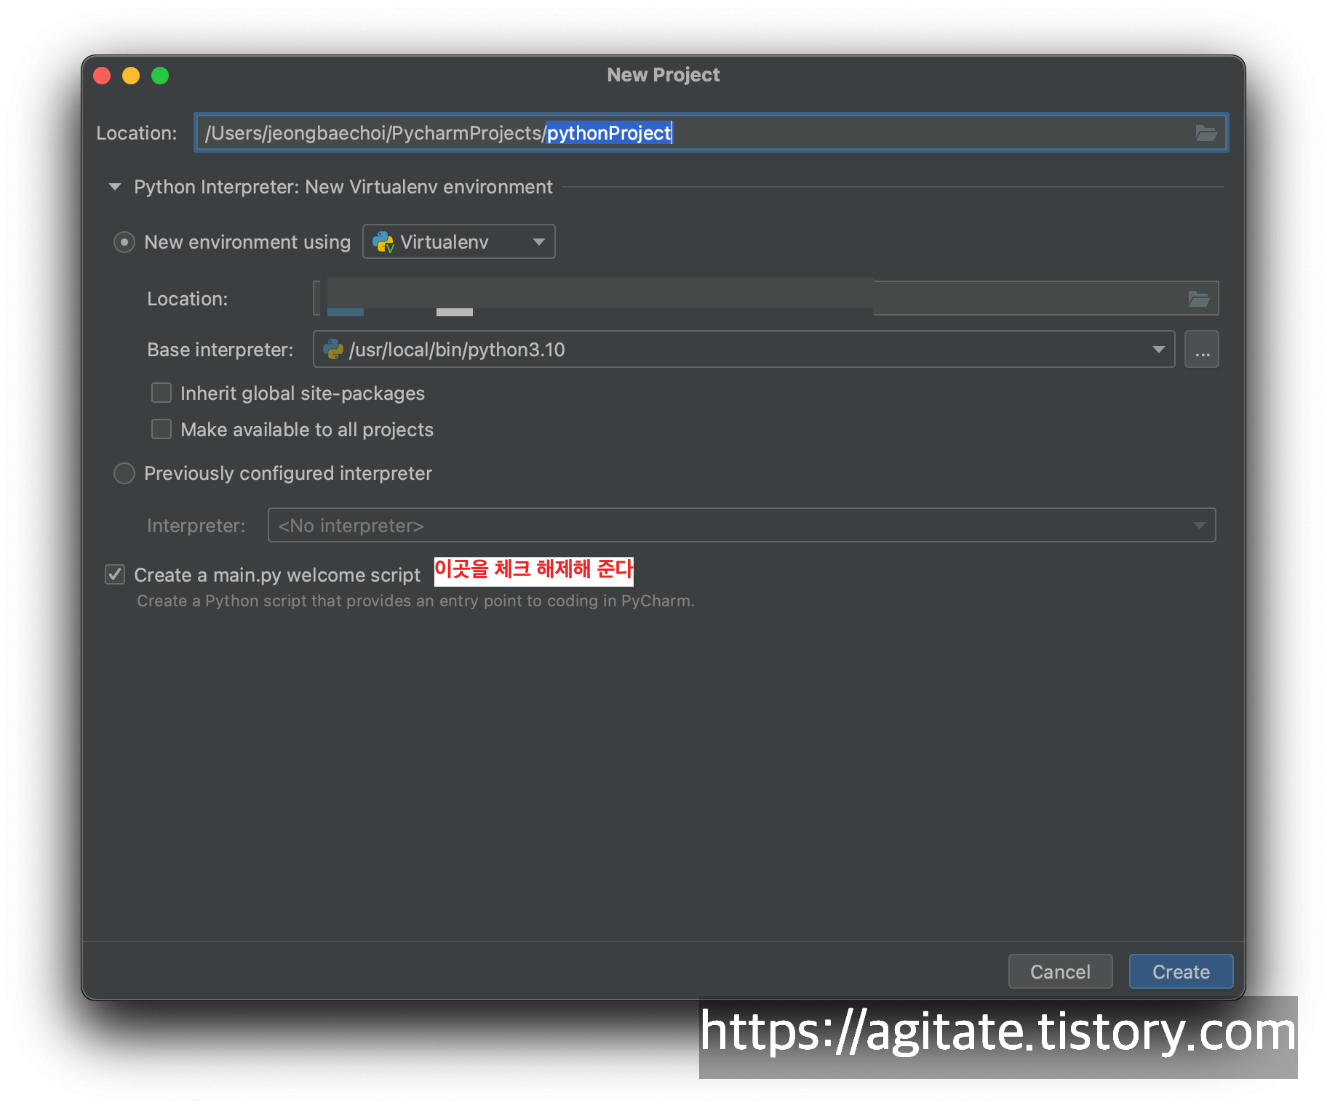Screen dimensions: 1327x1108
Task: Click the Virtualenv Python icon in dropdown
Action: pos(383,242)
